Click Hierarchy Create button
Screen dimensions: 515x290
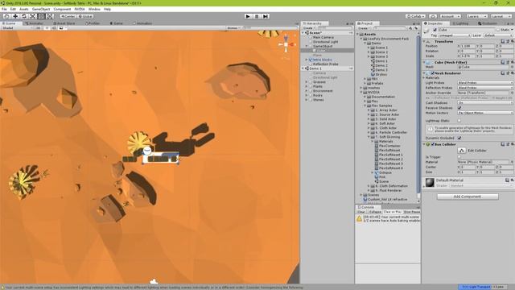(x=308, y=28)
